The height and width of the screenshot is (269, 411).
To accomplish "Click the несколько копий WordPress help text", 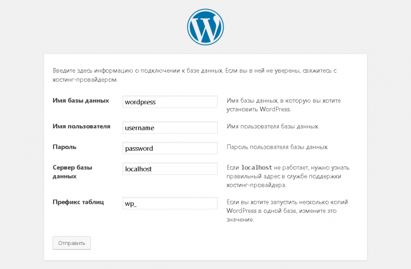I will tap(287, 211).
